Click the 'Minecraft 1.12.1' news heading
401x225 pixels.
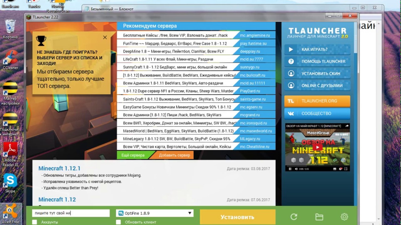click(59, 168)
